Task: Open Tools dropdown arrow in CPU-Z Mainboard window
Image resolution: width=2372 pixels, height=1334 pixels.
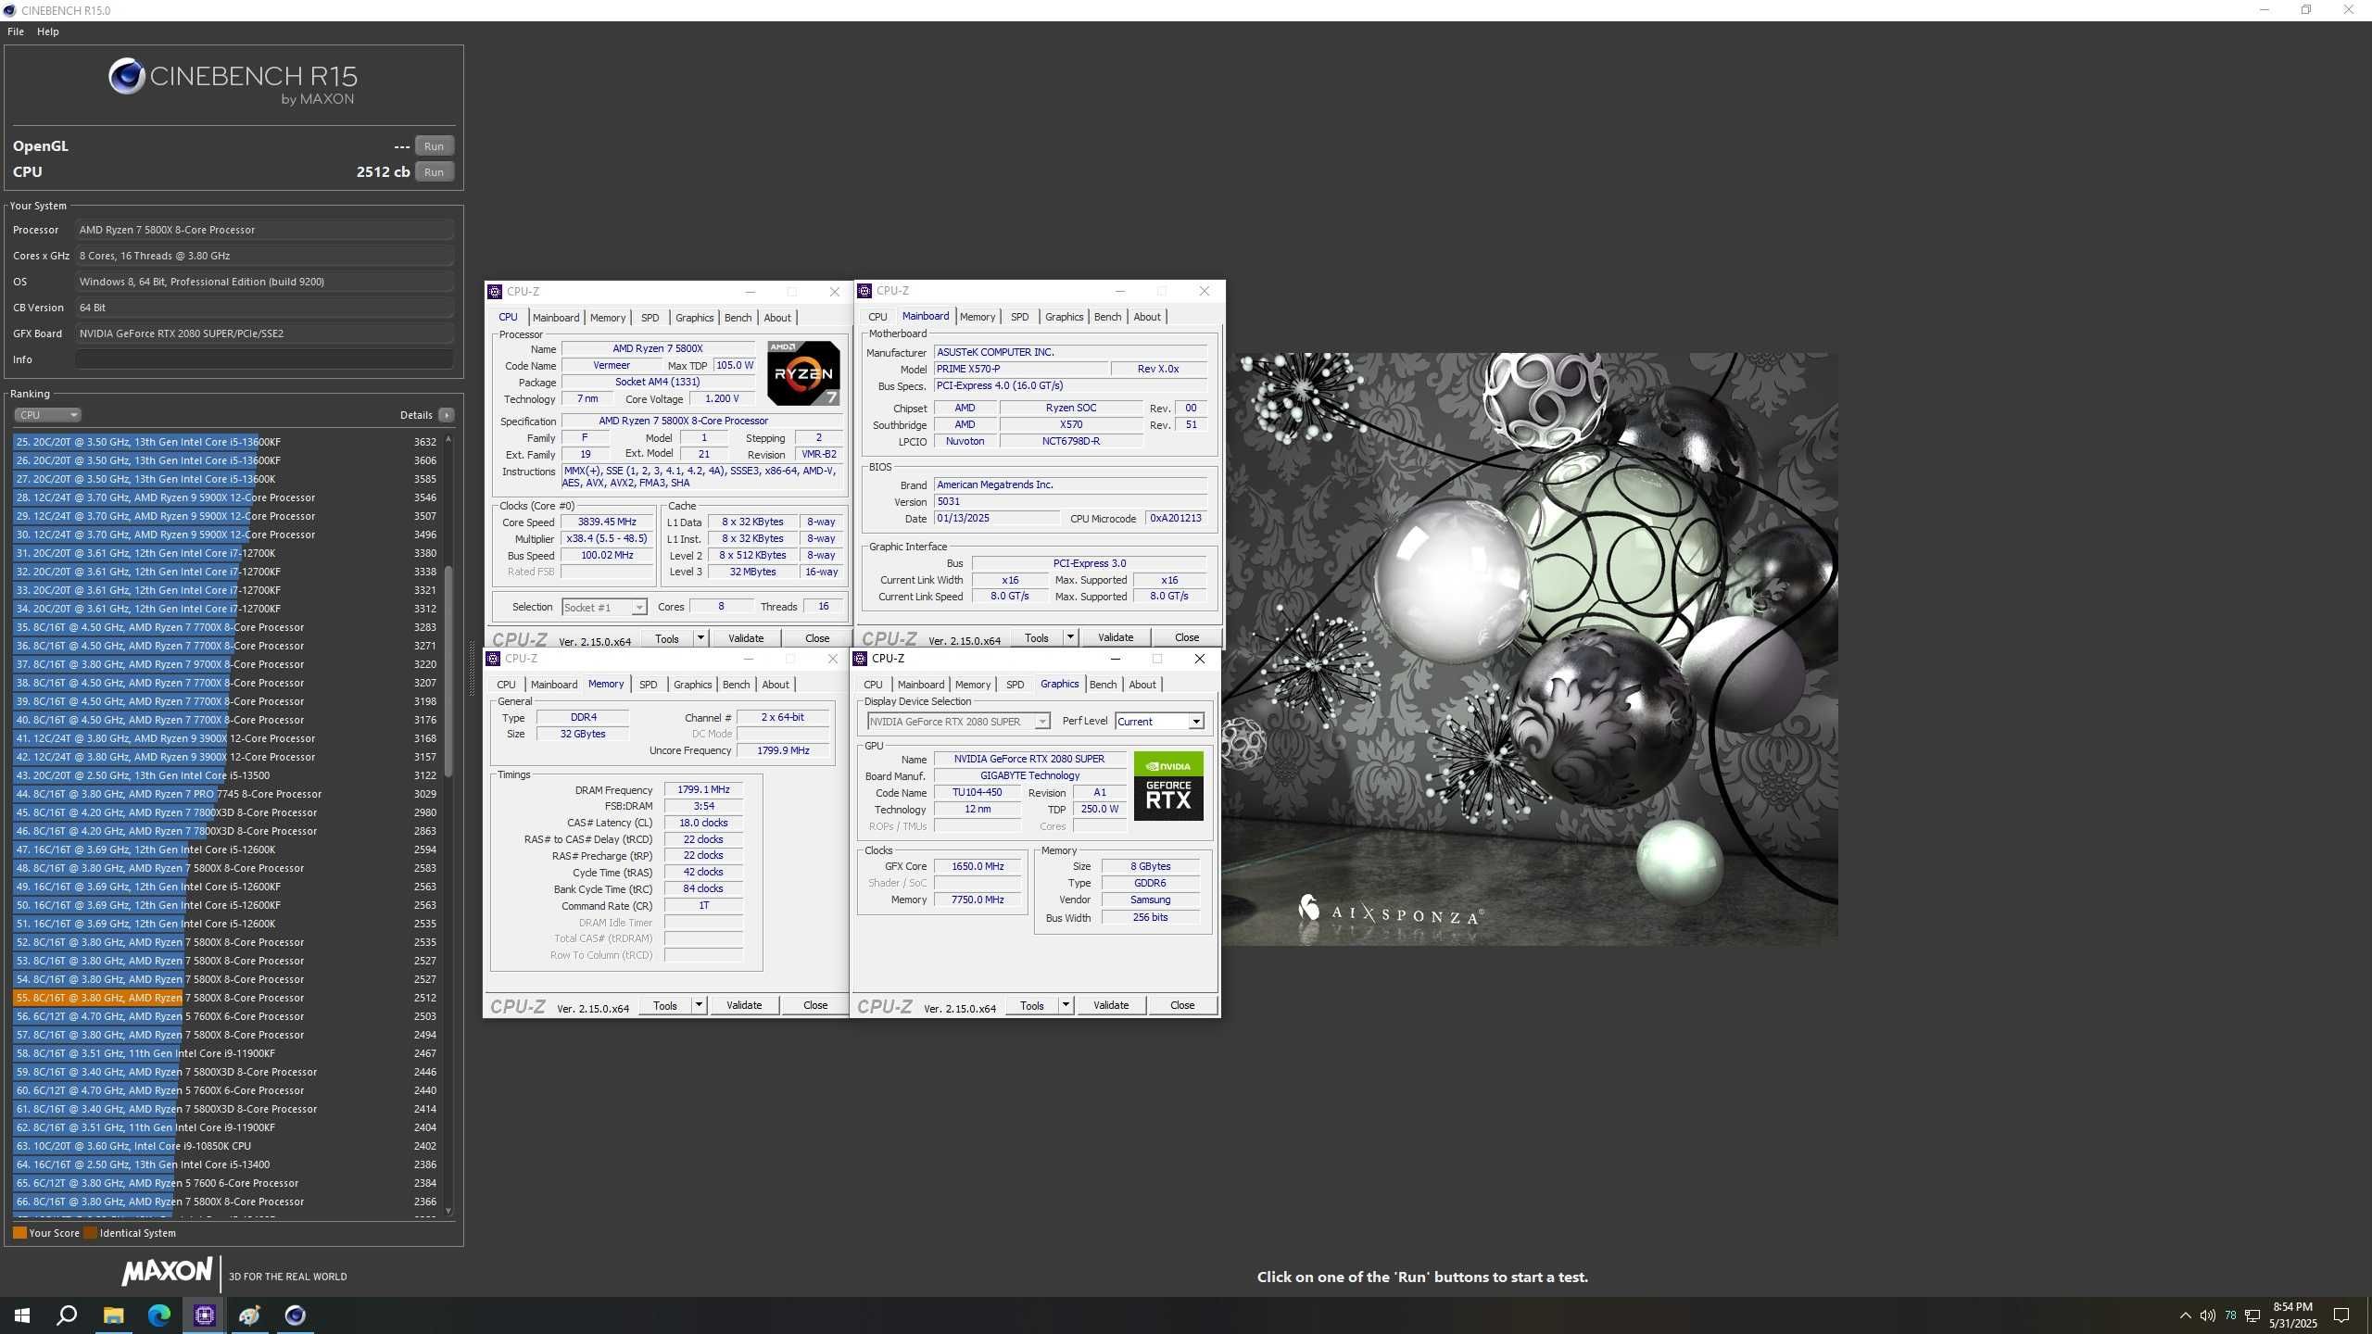Action: point(1070,637)
